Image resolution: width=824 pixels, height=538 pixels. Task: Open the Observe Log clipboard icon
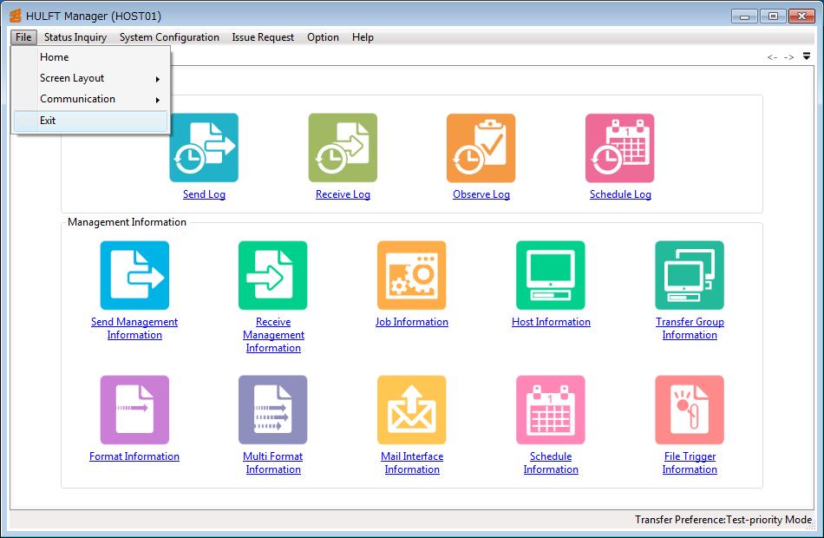click(481, 148)
